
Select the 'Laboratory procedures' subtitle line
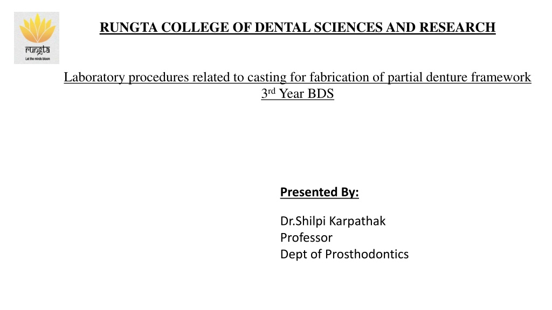pos(298,77)
